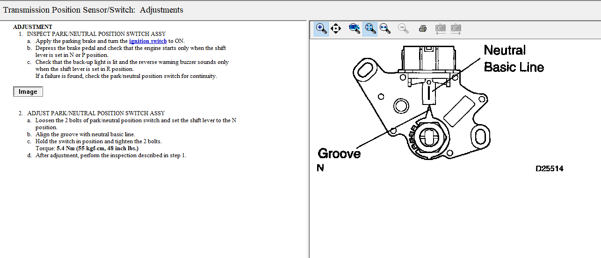Screen dimensions: 601x258
Task: Click the Groove label in diagram
Action: pyautogui.click(x=339, y=153)
